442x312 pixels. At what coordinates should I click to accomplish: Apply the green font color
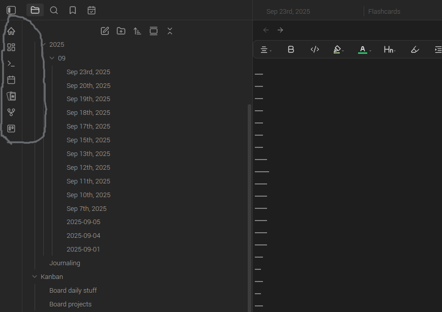pos(363,49)
